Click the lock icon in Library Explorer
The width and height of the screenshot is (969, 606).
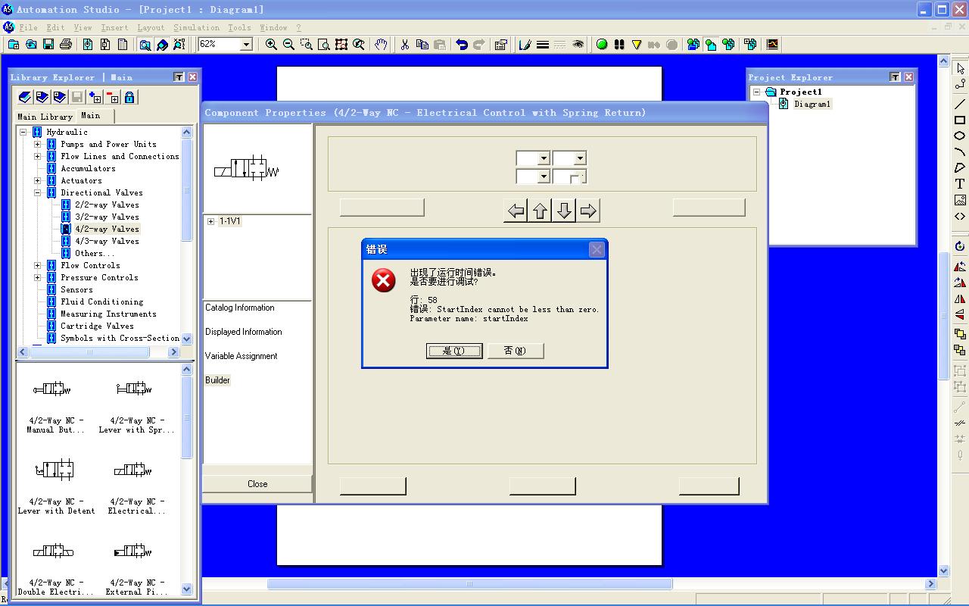(x=129, y=97)
